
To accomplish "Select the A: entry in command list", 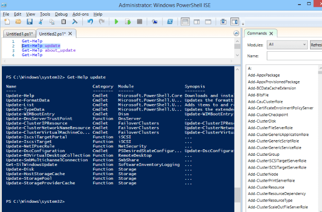I will pos(249,68).
